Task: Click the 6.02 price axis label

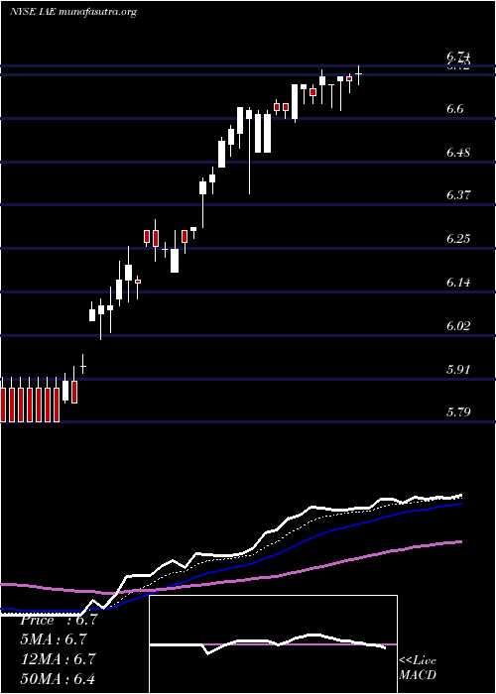Action: (458, 326)
